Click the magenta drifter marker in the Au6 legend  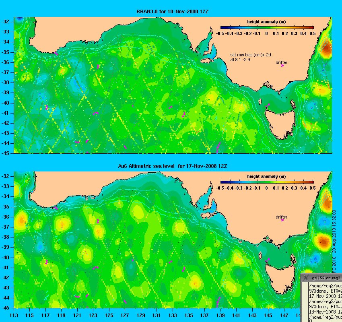(282, 220)
